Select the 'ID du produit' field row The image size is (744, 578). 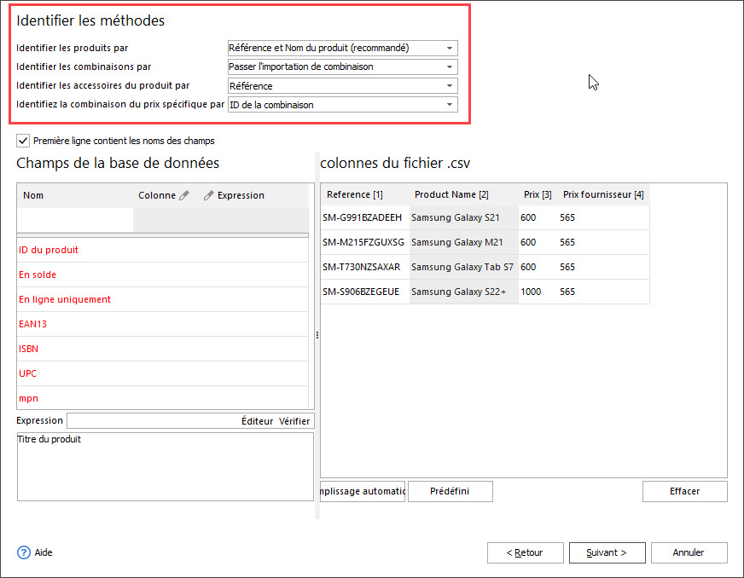(162, 250)
